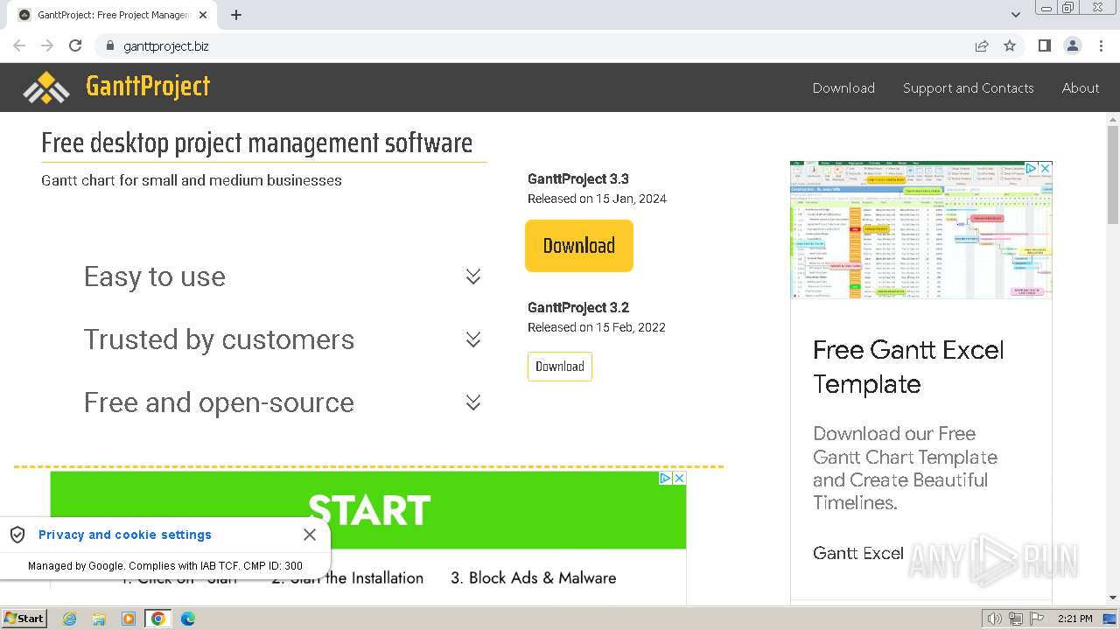The height and width of the screenshot is (630, 1120).
Task: Open the About nav item
Action: click(1081, 87)
